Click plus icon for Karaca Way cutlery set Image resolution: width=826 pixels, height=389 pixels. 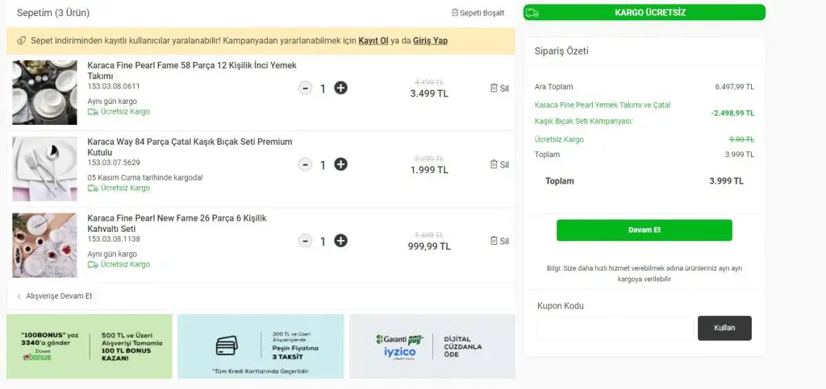(x=341, y=164)
